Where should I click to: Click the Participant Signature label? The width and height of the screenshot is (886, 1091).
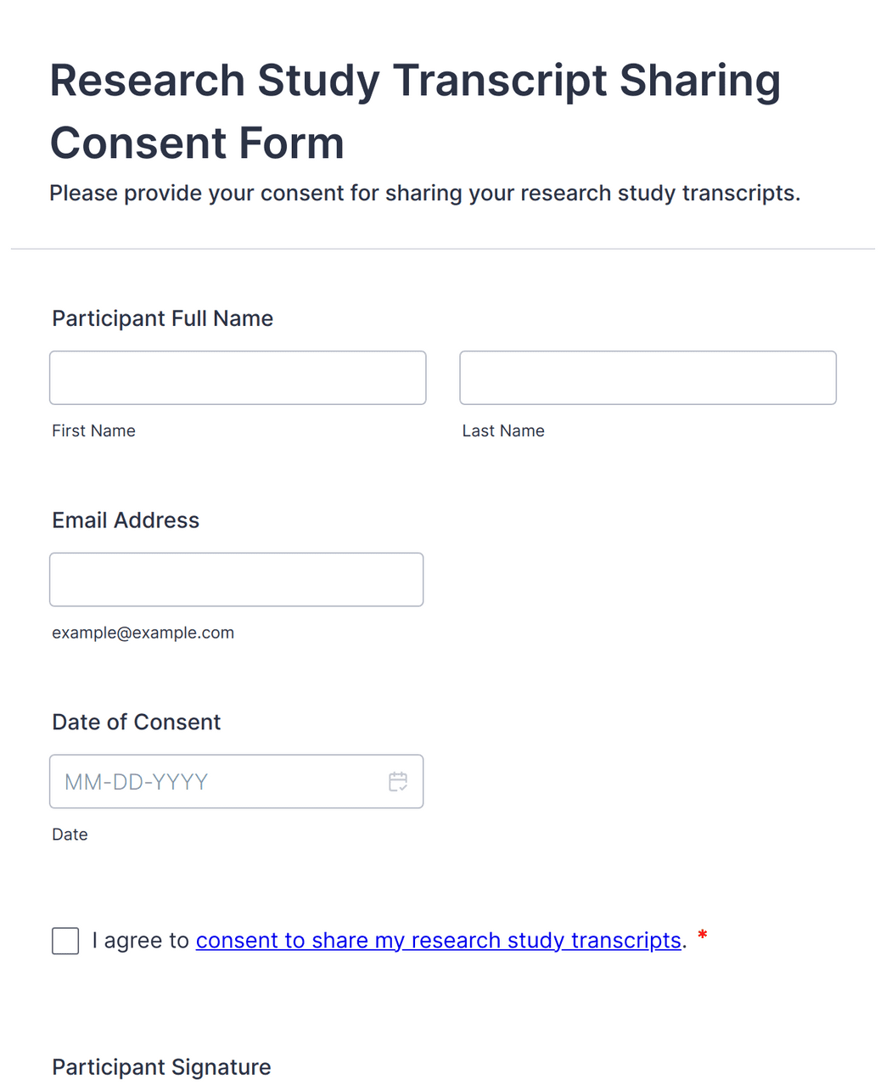point(161,1067)
